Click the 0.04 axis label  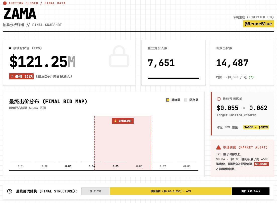92,166
